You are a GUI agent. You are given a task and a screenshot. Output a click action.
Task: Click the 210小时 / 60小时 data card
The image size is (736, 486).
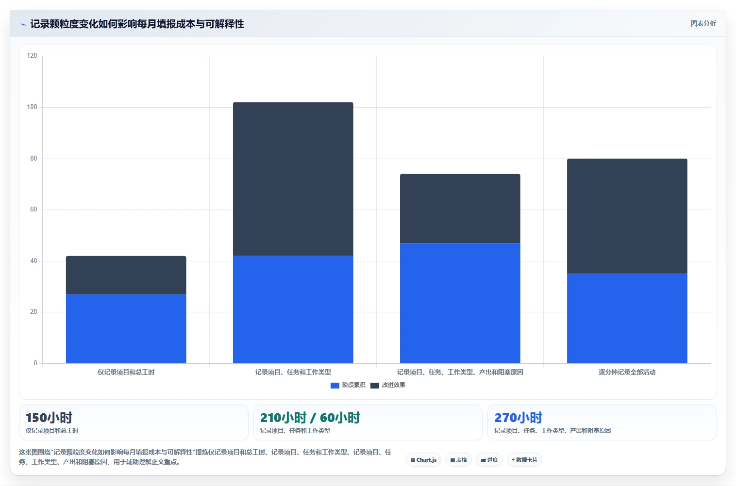[368, 422]
